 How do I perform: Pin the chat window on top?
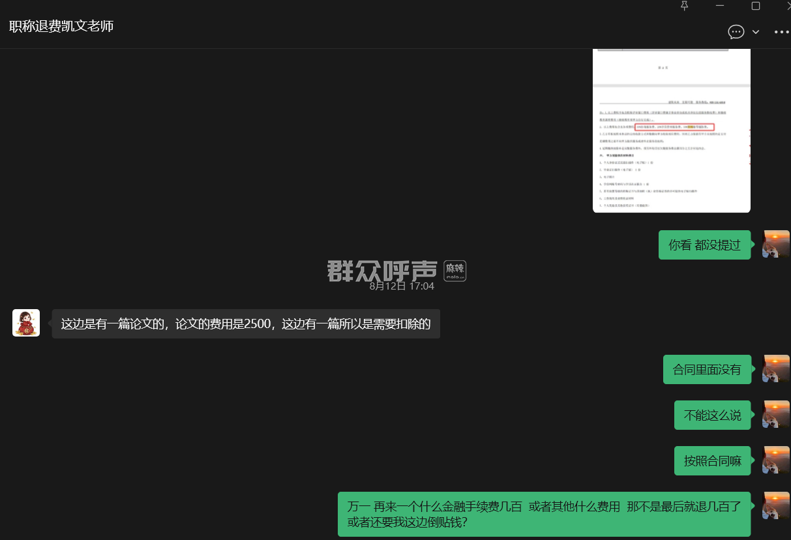pos(684,6)
